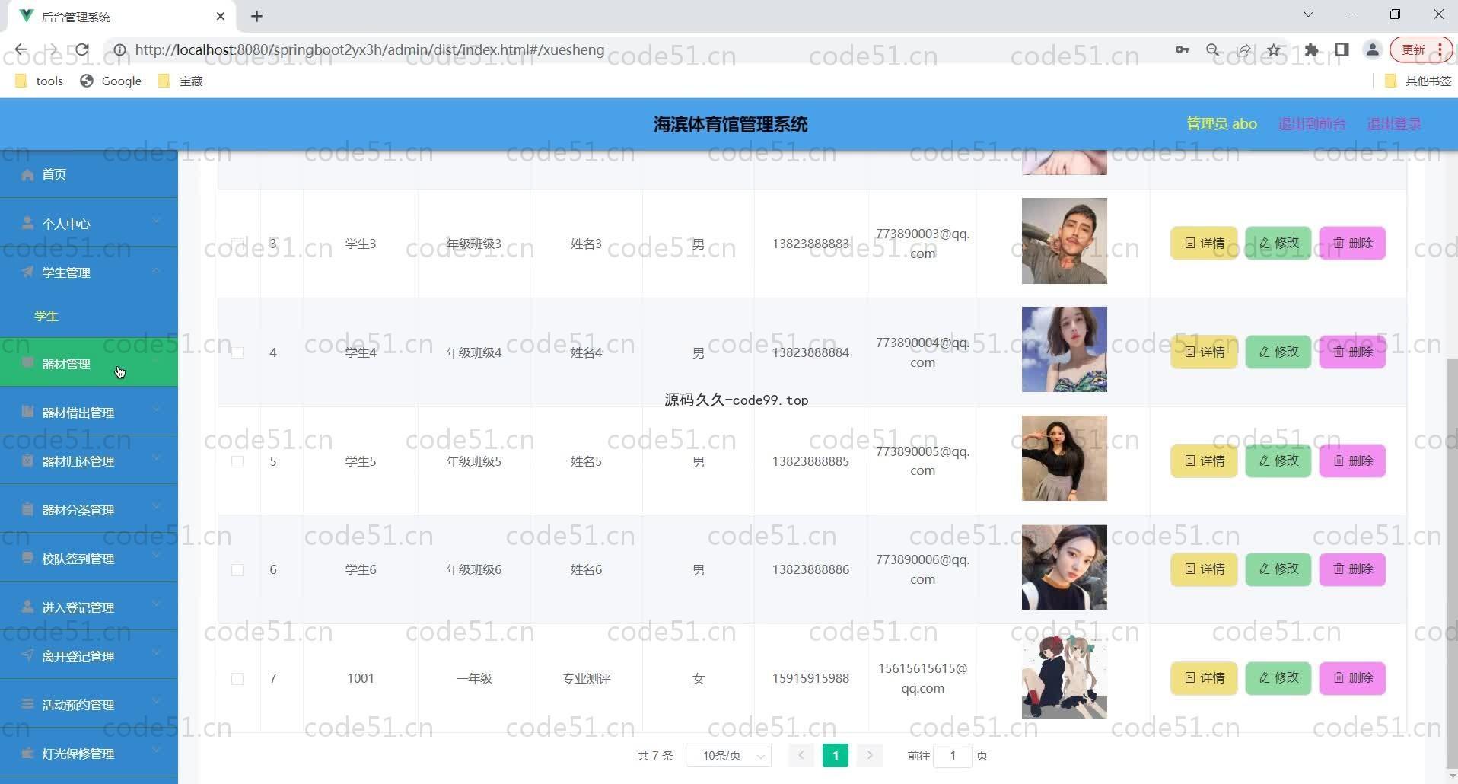
Task: Click the browser address bar URL
Action: coord(370,50)
